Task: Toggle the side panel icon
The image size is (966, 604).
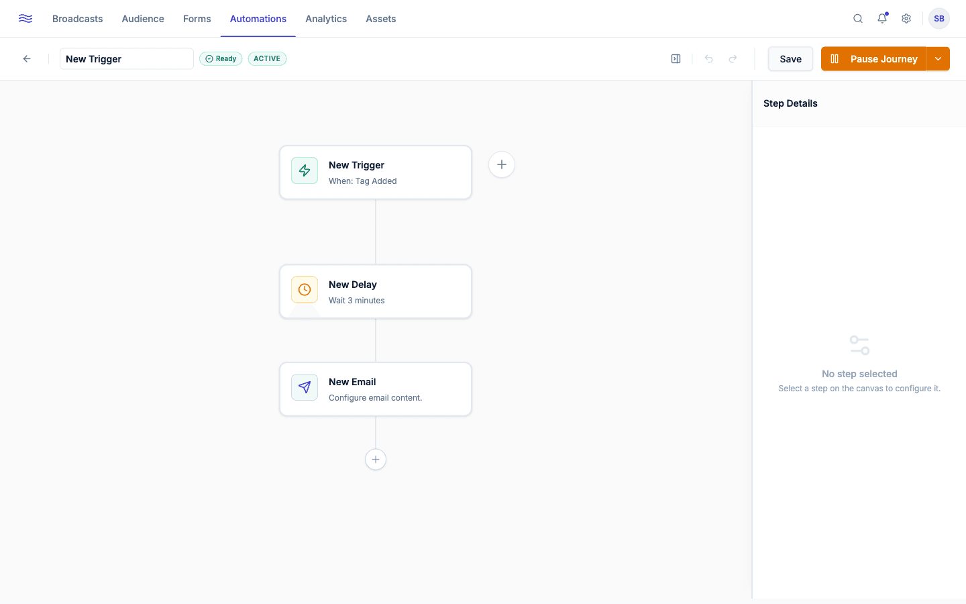Action: coord(676,59)
